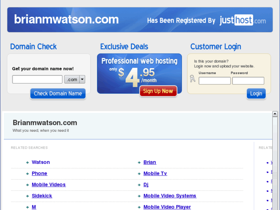The width and height of the screenshot is (280, 210).
Task: Open the Mobile Videos link
Action: pyautogui.click(x=49, y=185)
